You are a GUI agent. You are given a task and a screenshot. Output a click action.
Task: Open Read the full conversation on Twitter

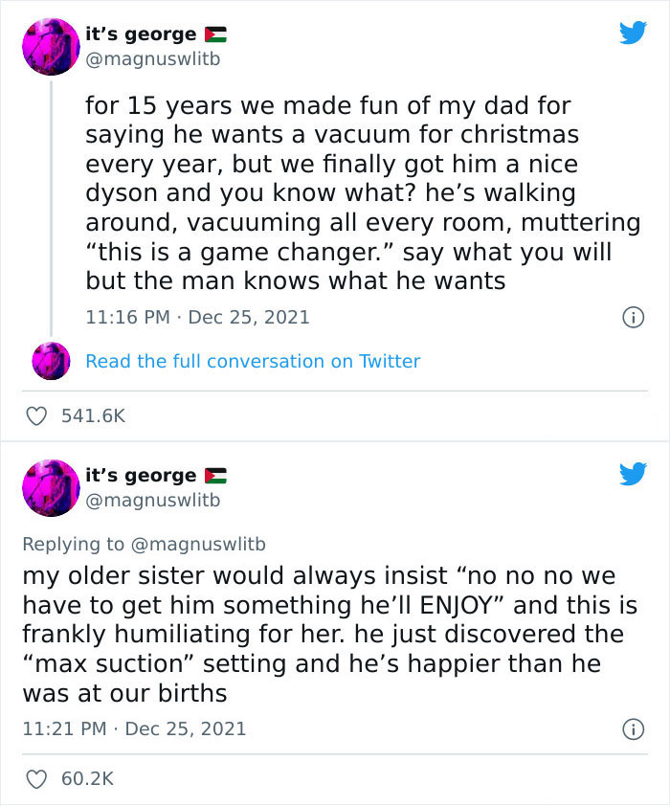click(x=254, y=361)
